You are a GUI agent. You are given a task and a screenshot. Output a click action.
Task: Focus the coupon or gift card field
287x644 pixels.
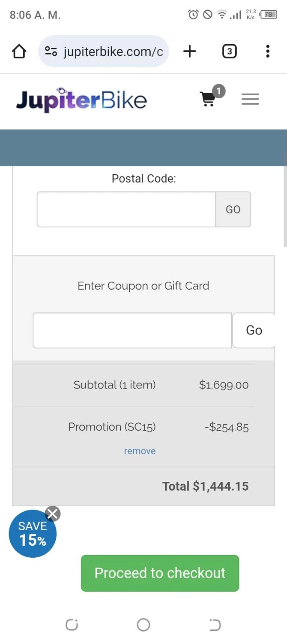[x=132, y=330]
